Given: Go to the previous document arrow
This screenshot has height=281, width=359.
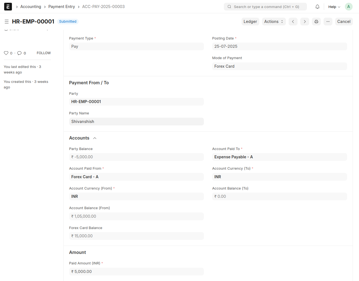Looking at the screenshot, I should [293, 22].
